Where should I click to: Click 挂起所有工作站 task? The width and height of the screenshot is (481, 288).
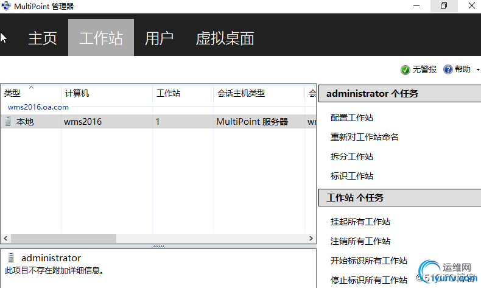click(x=360, y=222)
